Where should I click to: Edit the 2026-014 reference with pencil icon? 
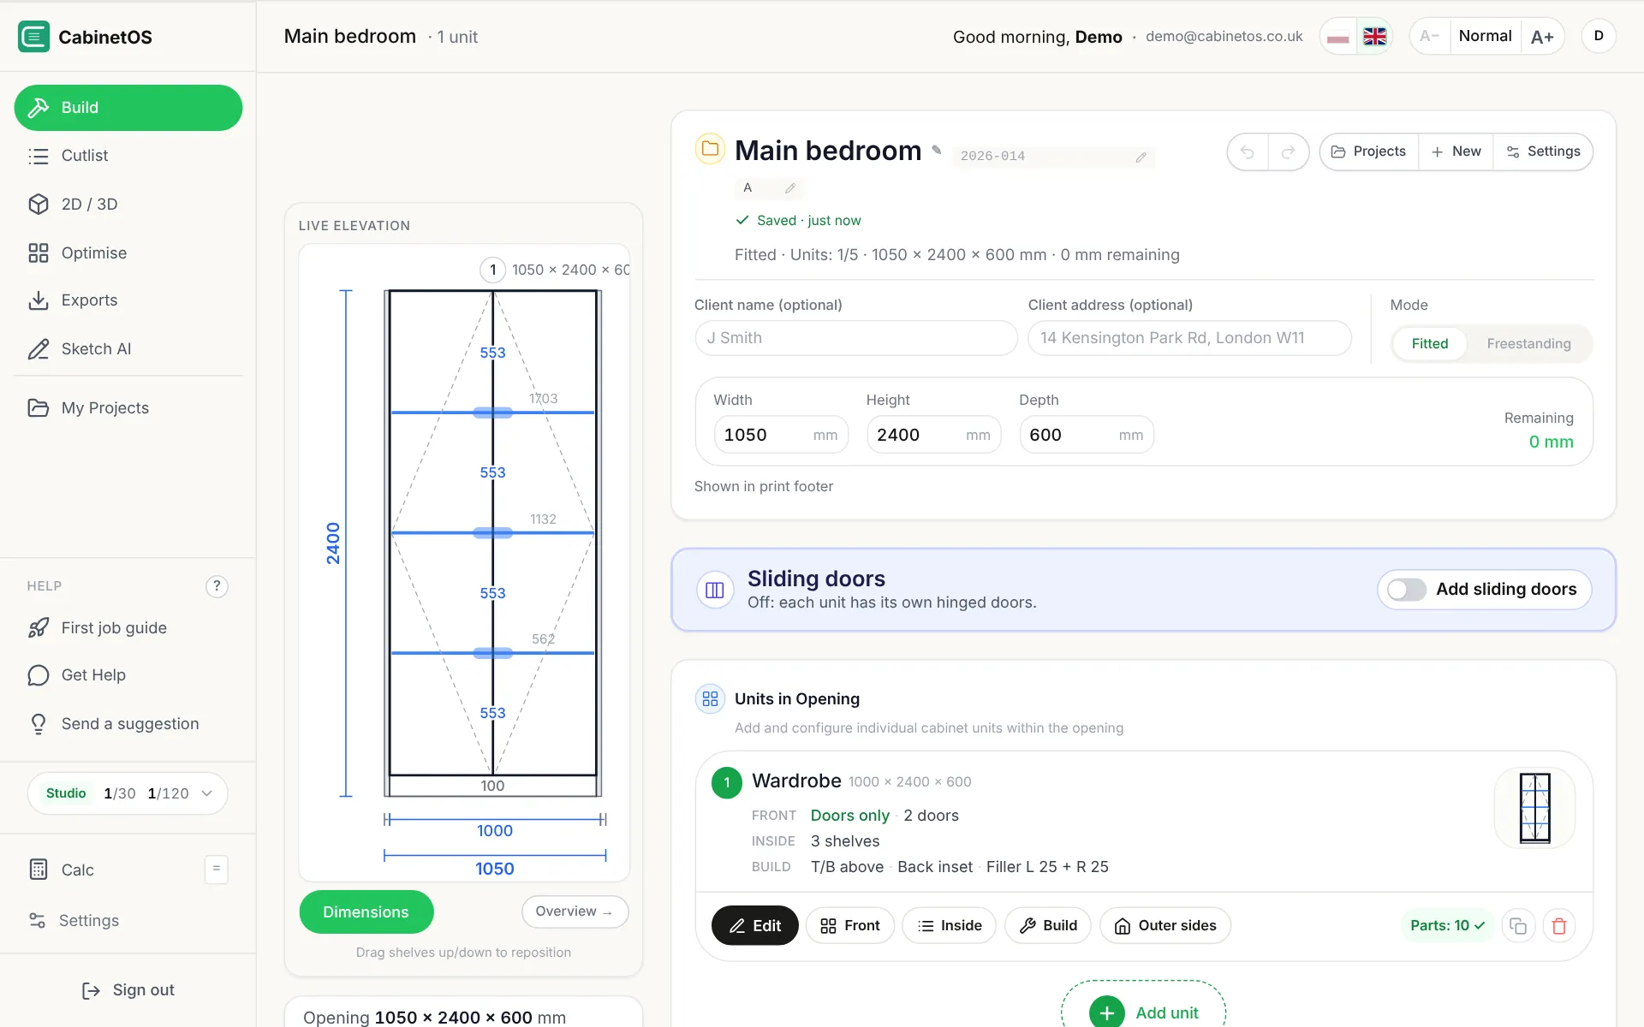pyautogui.click(x=1141, y=157)
